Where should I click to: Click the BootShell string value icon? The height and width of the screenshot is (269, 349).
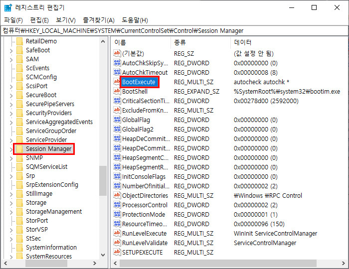[117, 91]
